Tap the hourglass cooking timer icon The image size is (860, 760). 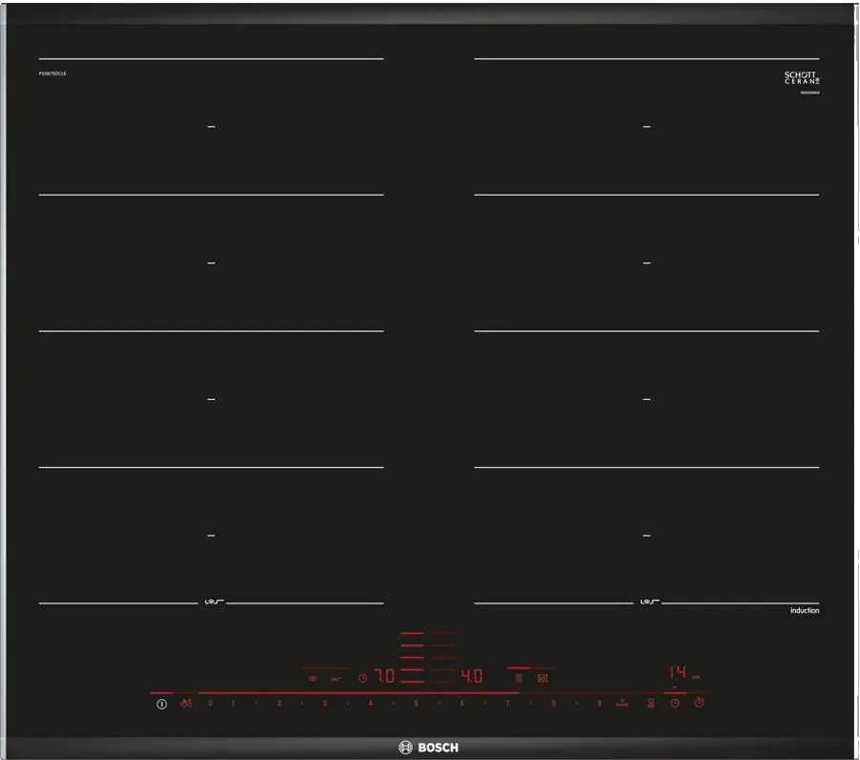click(652, 704)
